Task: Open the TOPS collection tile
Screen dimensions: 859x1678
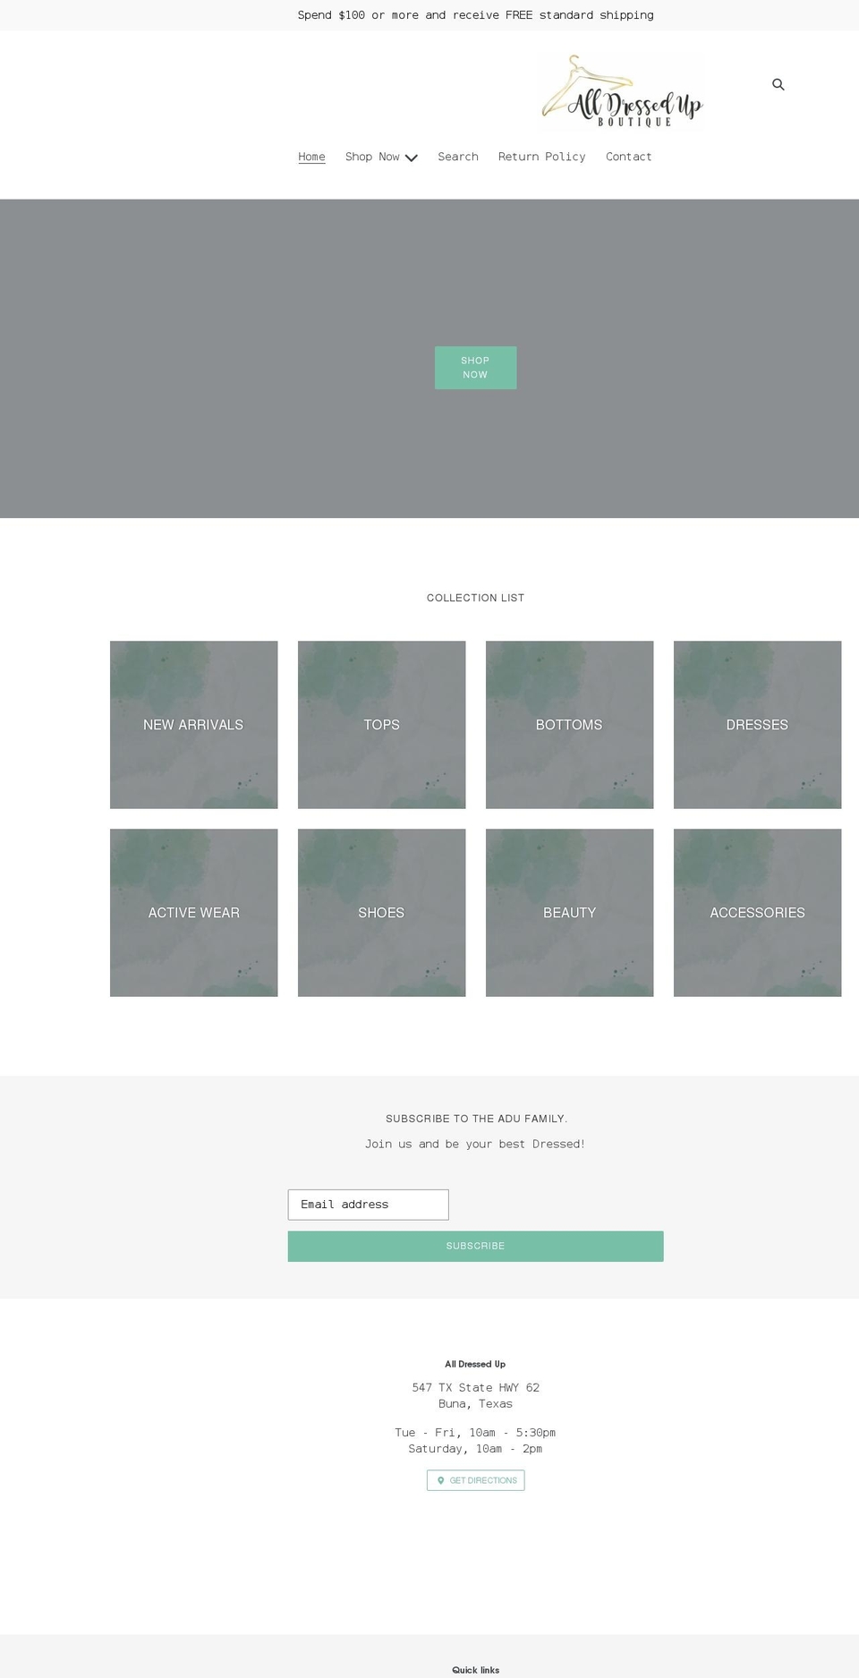Action: pyautogui.click(x=381, y=725)
